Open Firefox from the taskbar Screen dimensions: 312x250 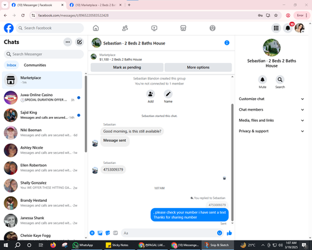pyautogui.click(x=53, y=245)
